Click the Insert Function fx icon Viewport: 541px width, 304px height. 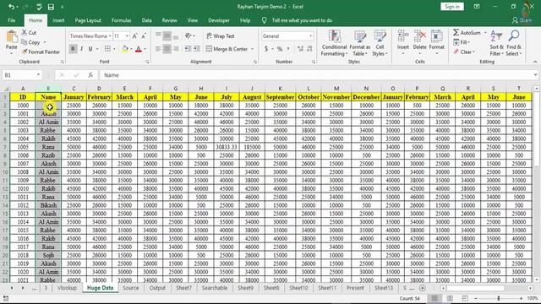tap(90, 75)
